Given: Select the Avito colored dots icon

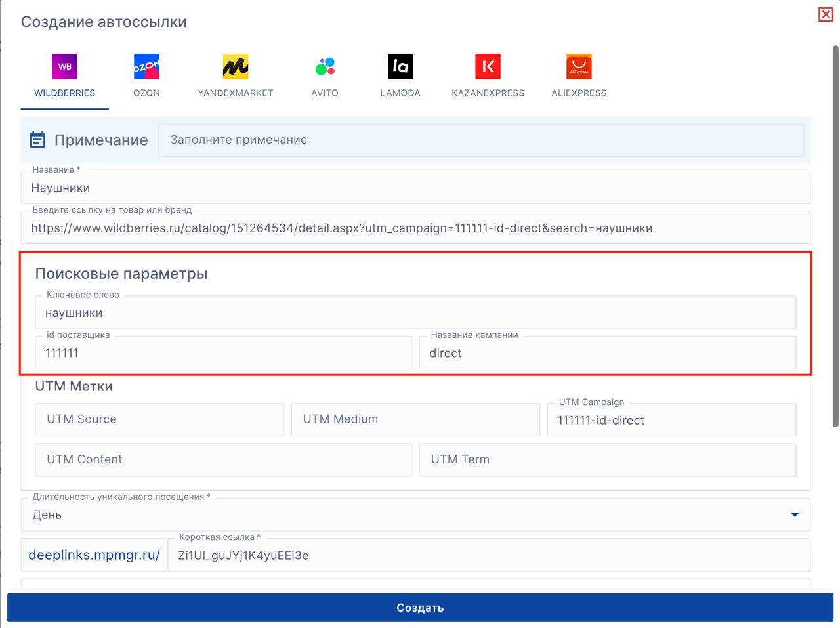Looking at the screenshot, I should (325, 66).
